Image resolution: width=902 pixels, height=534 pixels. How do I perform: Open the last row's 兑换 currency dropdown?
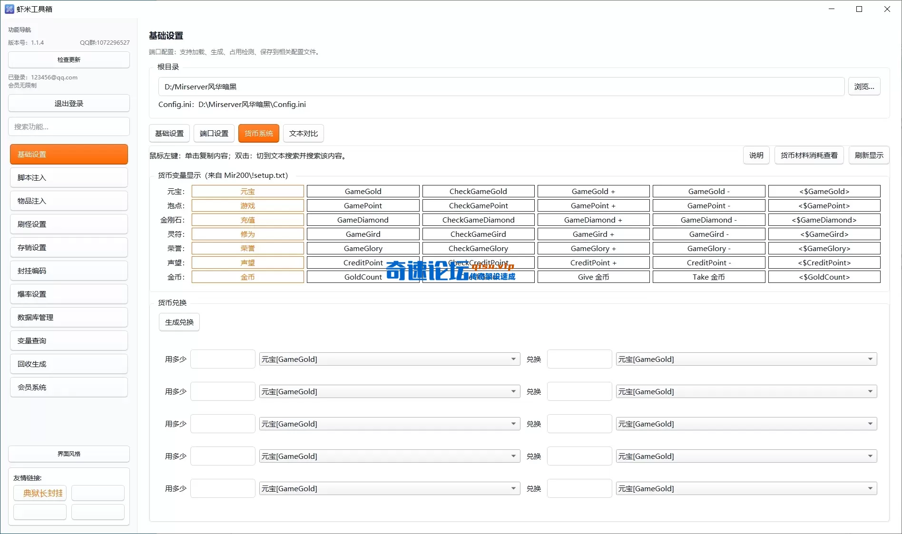[x=745, y=489]
